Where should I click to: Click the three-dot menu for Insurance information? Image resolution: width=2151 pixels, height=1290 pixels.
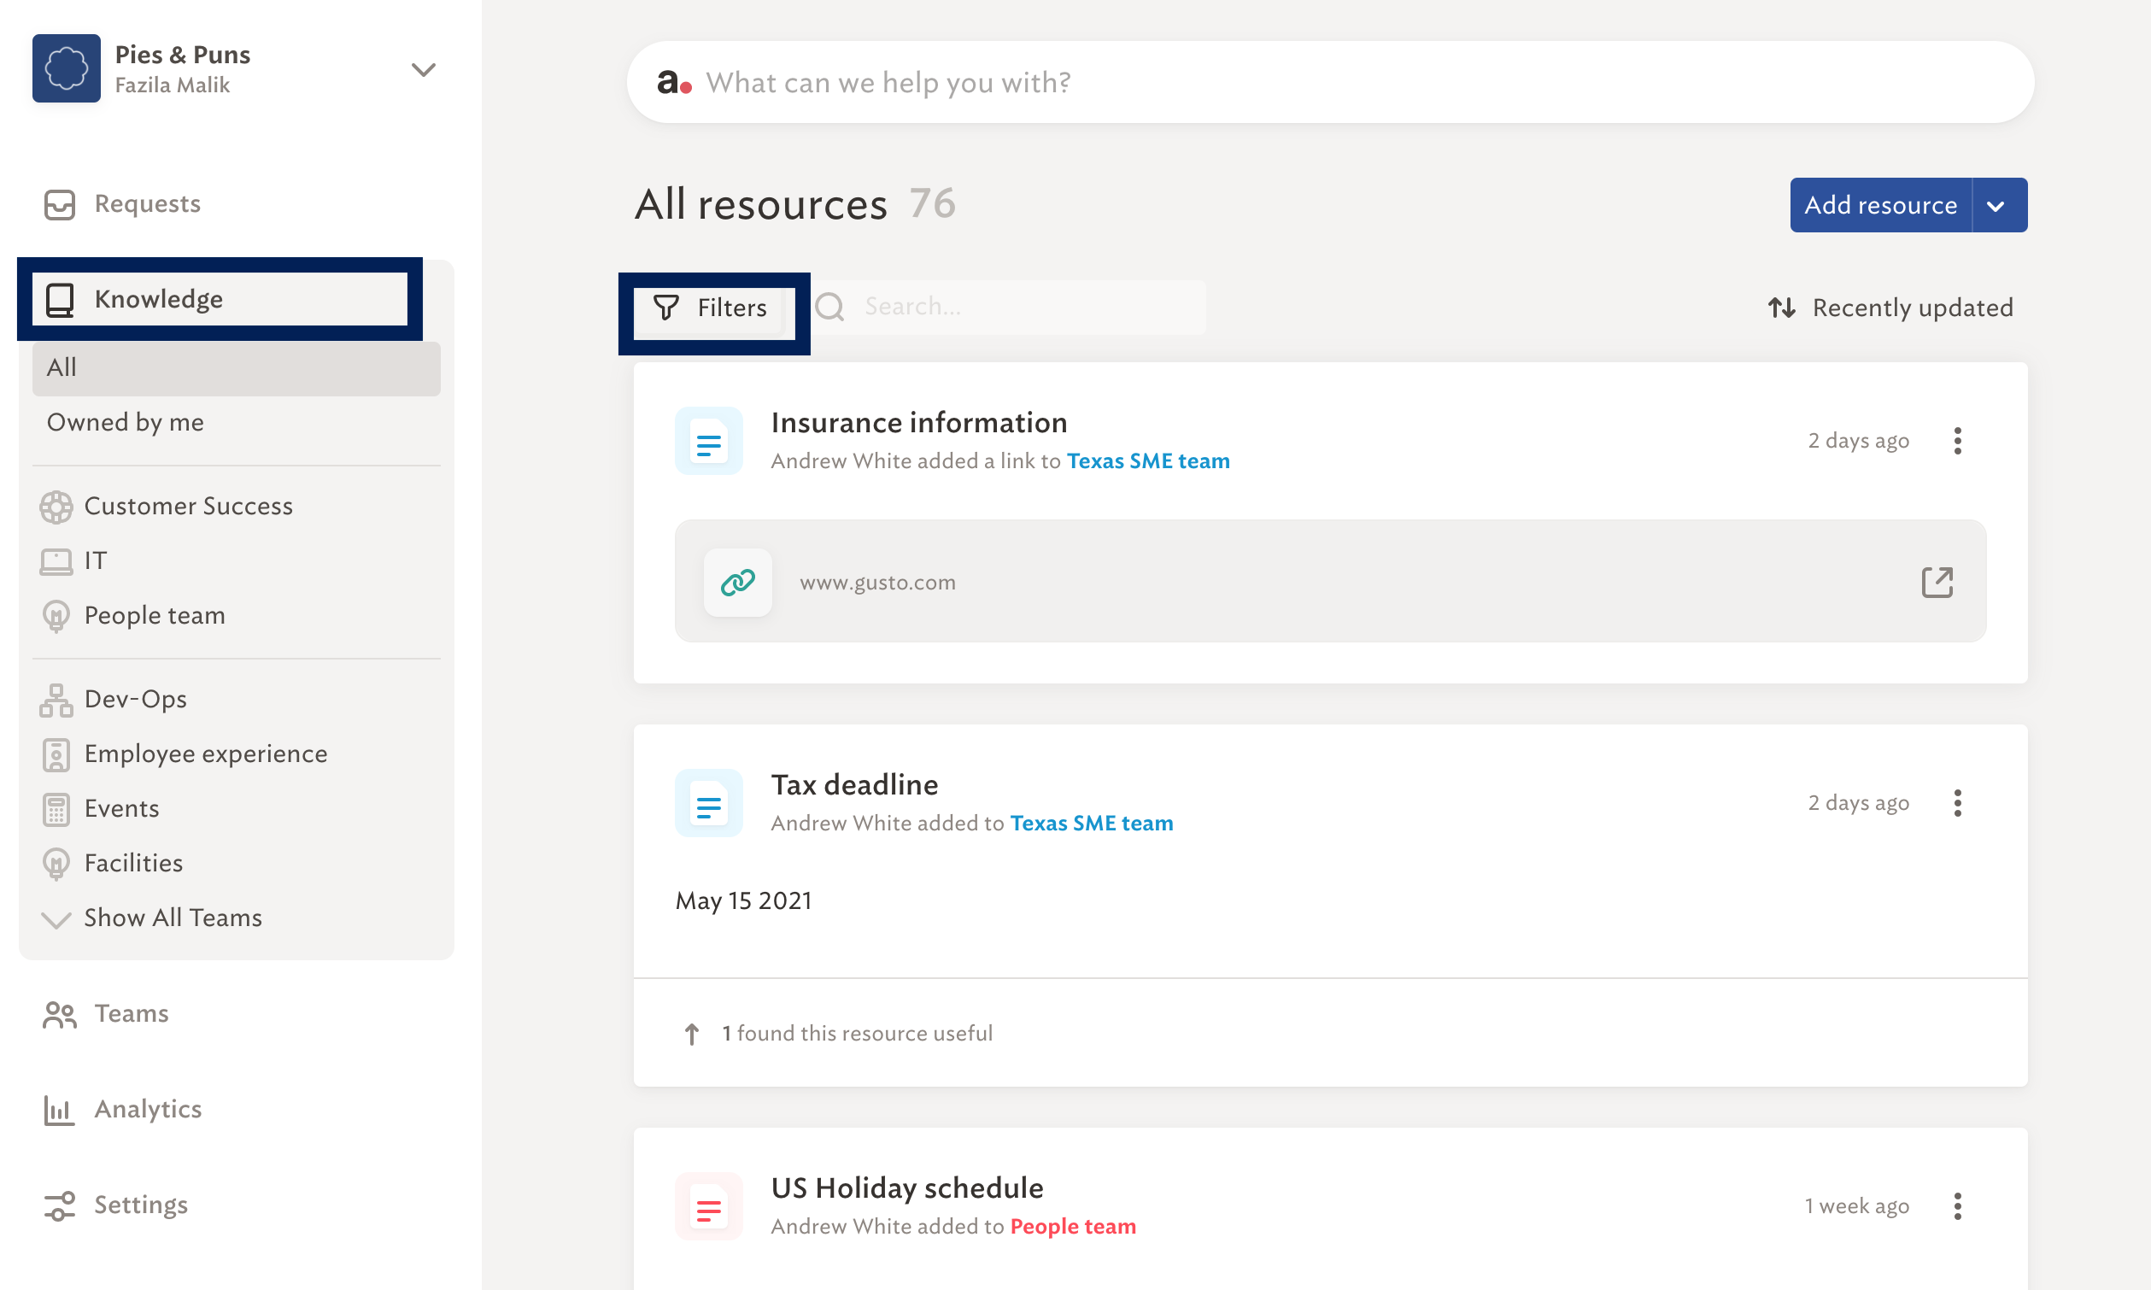click(1957, 441)
